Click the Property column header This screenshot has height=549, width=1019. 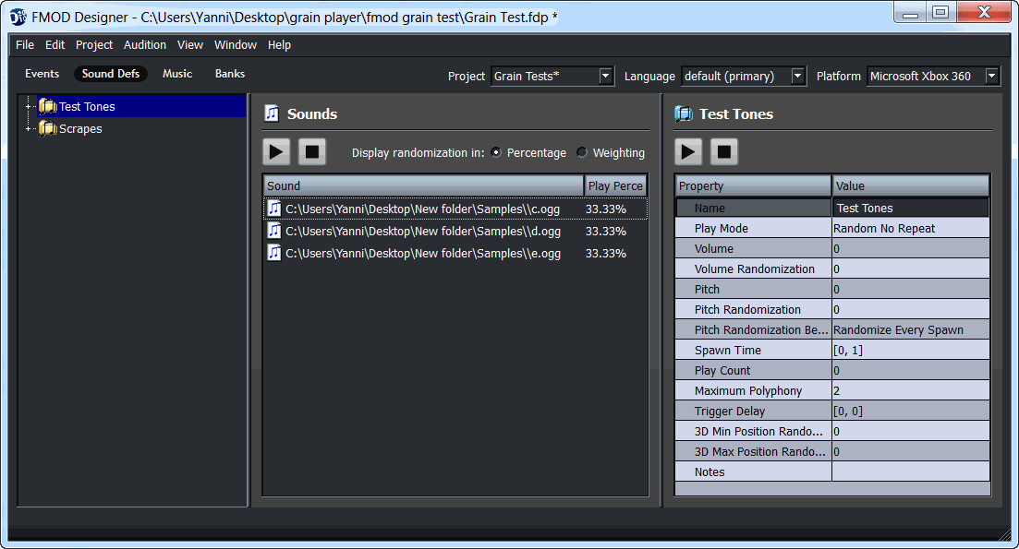(x=754, y=185)
